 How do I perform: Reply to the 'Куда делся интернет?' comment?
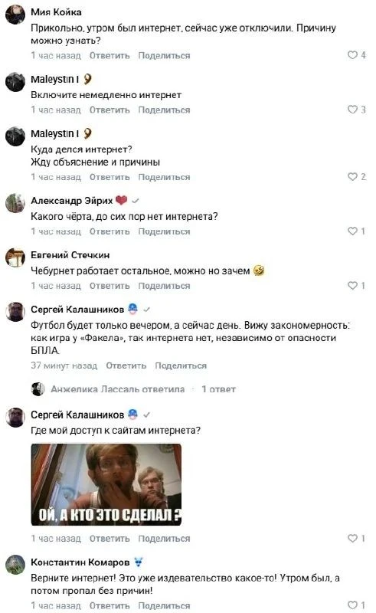(110, 177)
